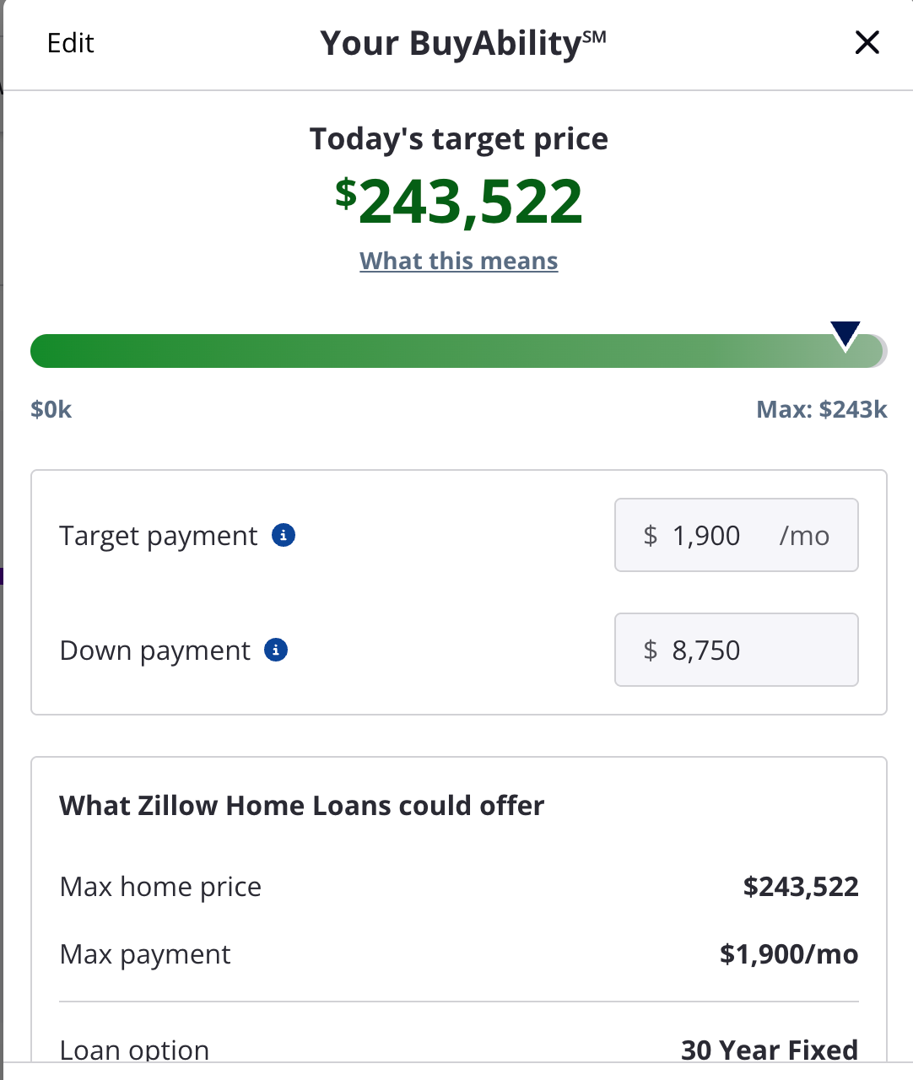This screenshot has width=913, height=1080.
Task: Click the green progress bar fill
Action: pos(422,351)
